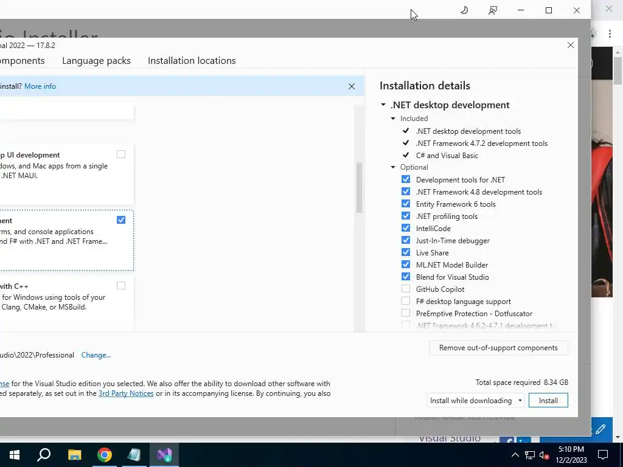
Task: Check the desktop development with C++ workload
Action: point(121,286)
